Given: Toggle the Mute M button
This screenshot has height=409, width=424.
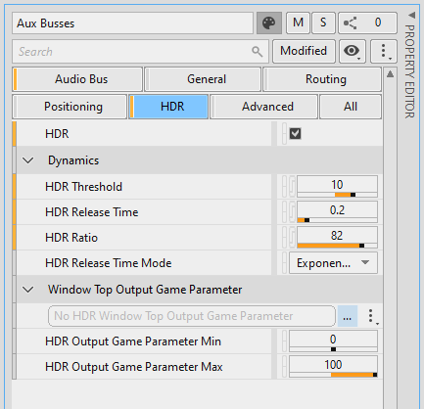Looking at the screenshot, I should (298, 23).
